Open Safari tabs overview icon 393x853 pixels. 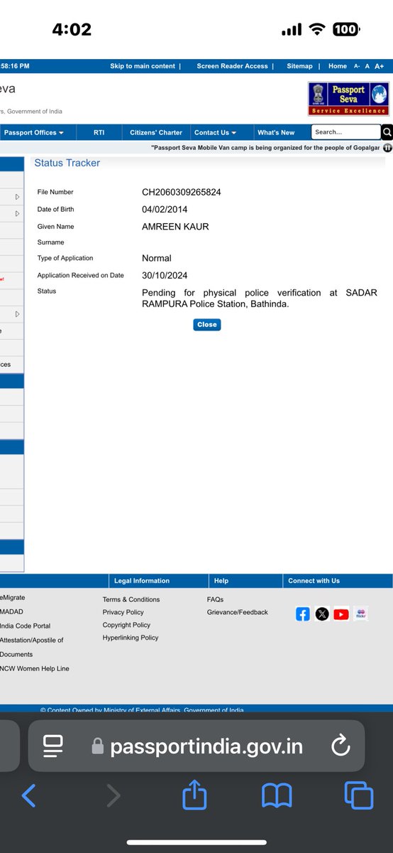pyautogui.click(x=359, y=795)
